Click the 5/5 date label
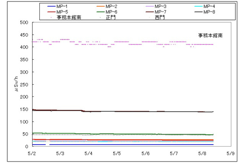The height and width of the screenshot is (163, 245). [117, 153]
